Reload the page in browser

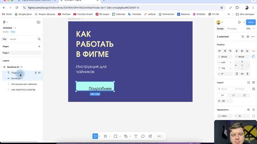click(x=17, y=8)
